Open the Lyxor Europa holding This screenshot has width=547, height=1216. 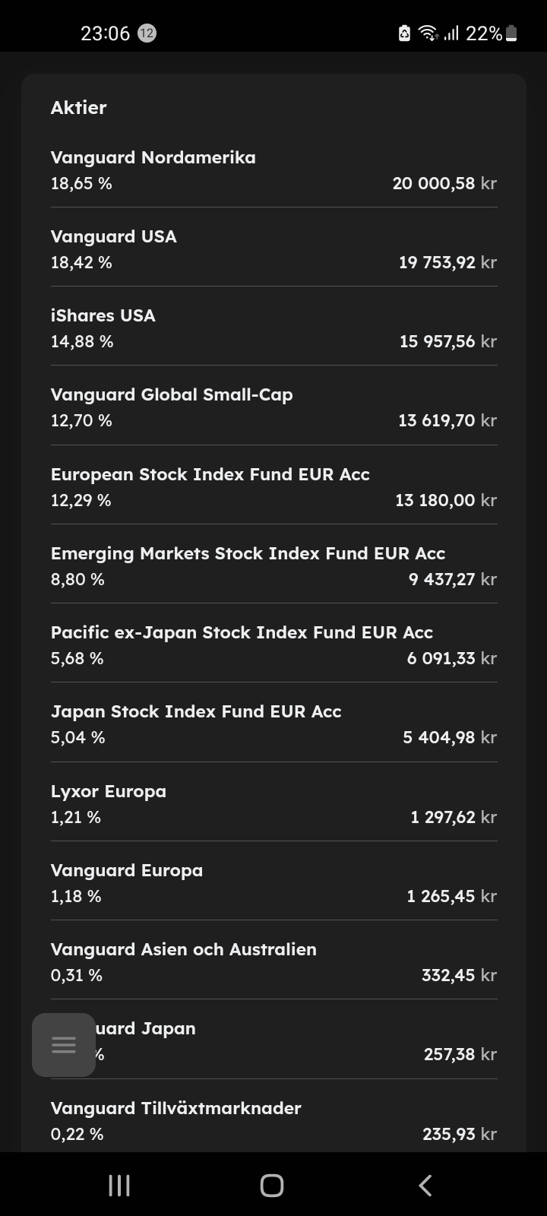[x=273, y=804]
